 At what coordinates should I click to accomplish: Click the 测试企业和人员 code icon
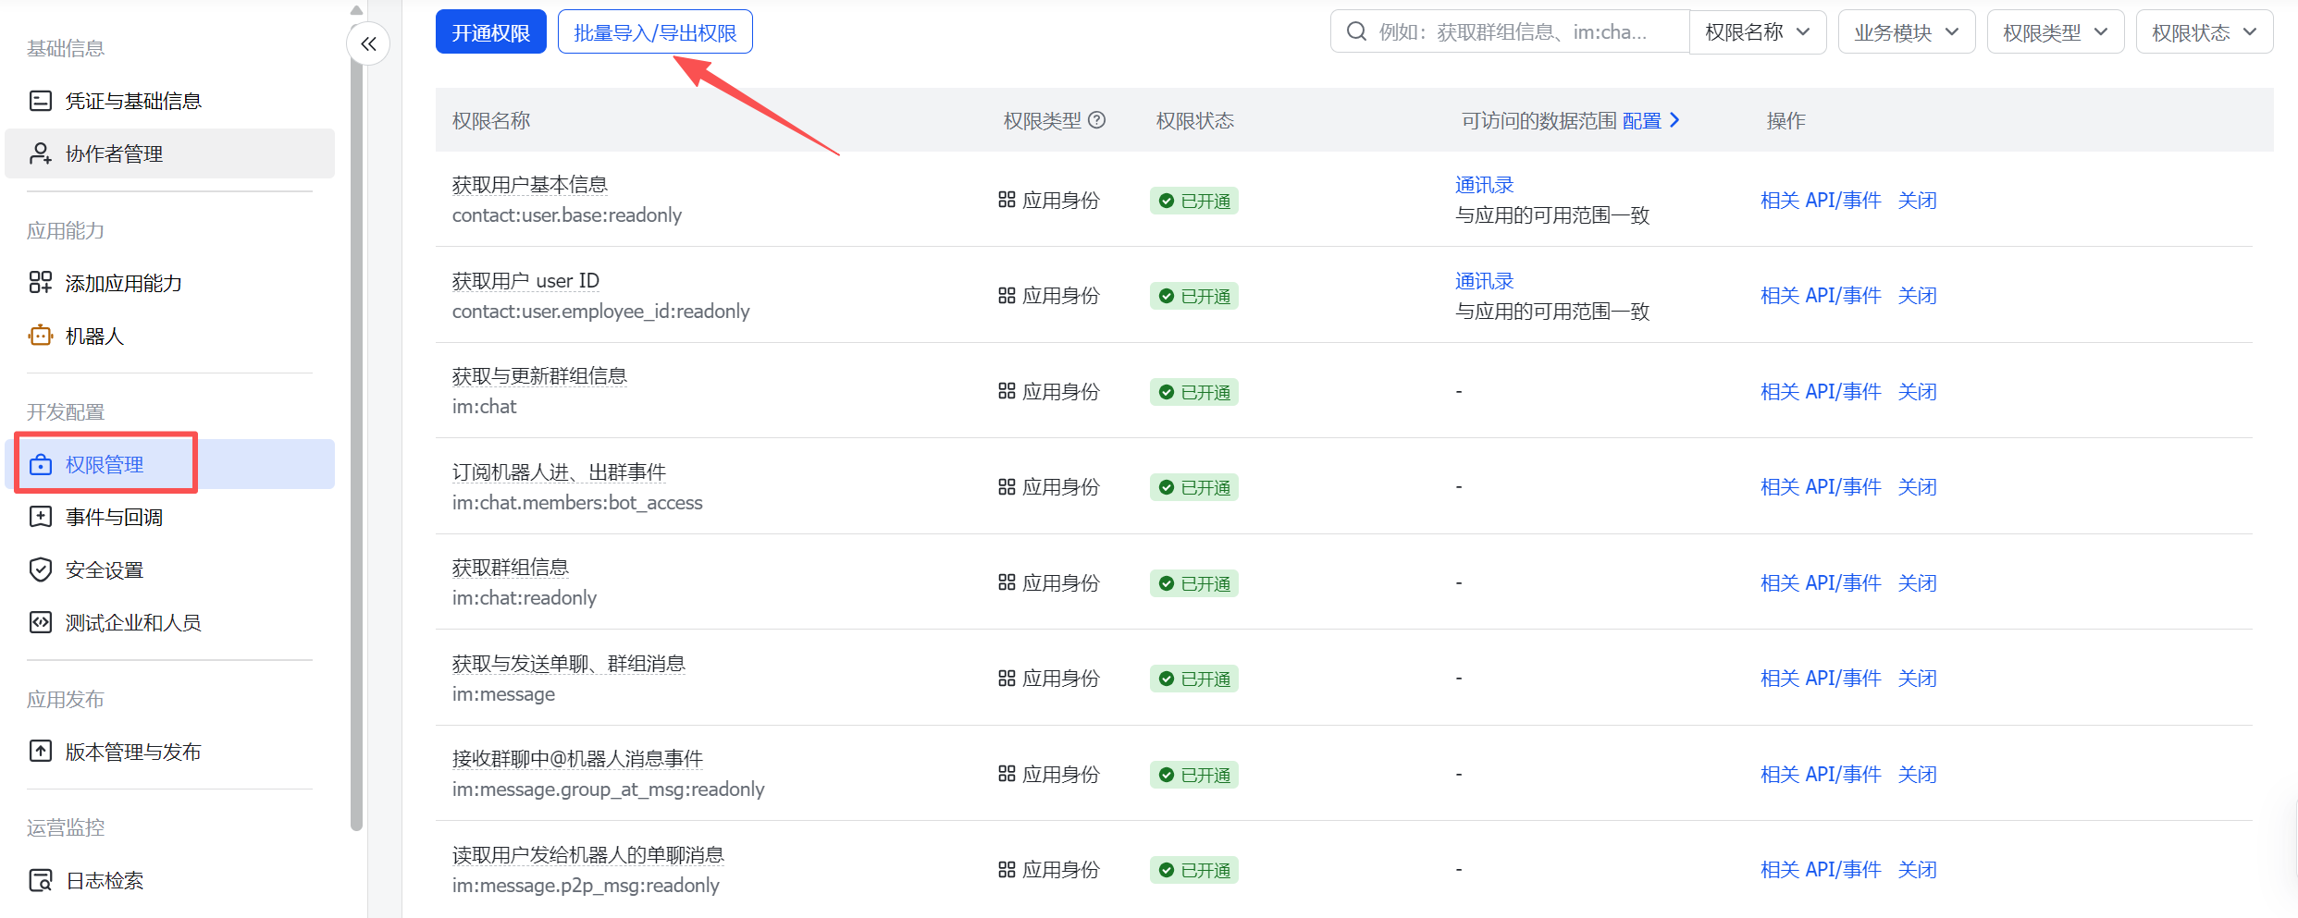point(41,622)
